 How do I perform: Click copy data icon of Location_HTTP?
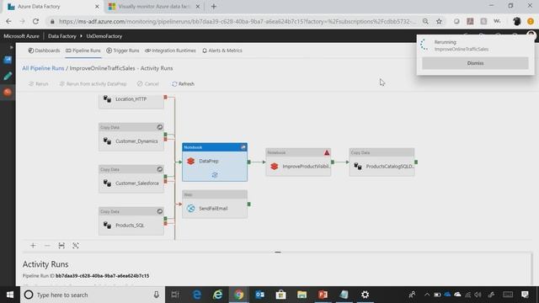coord(107,99)
